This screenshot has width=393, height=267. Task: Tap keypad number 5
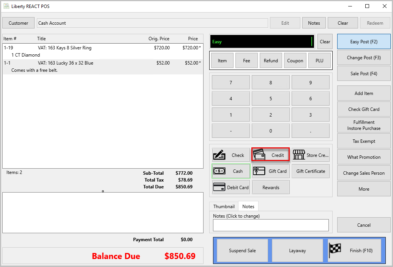(271, 98)
